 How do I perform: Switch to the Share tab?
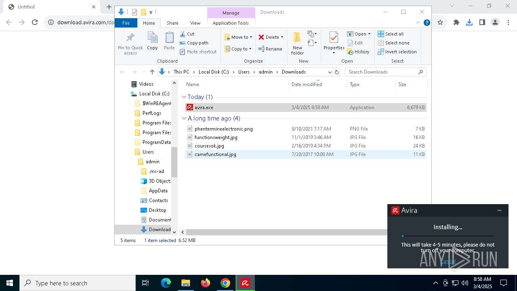pyautogui.click(x=172, y=23)
